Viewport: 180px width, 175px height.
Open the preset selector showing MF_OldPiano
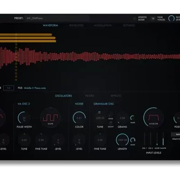57,18
